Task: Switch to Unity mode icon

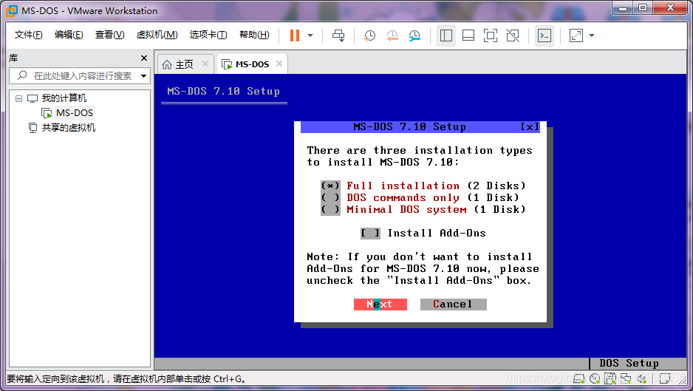Action: pos(513,35)
